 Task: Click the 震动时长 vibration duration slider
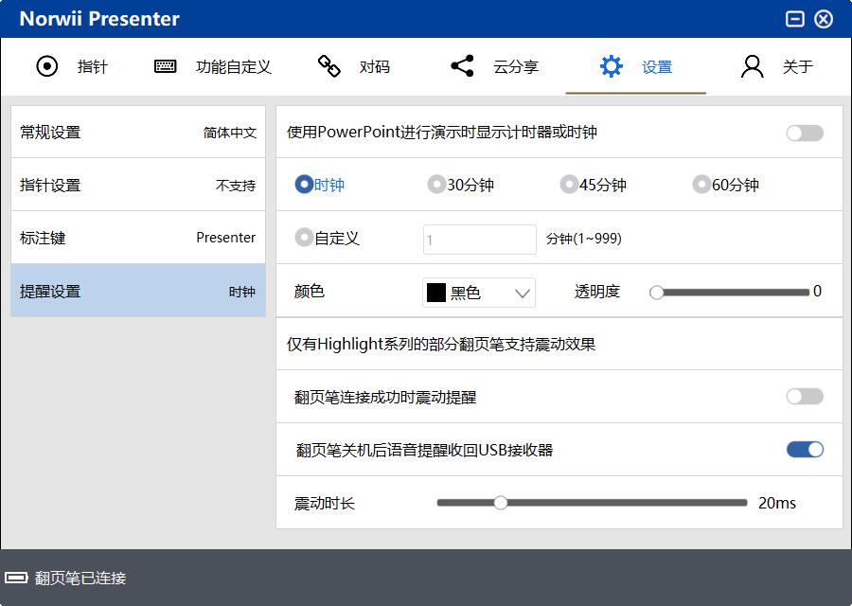click(593, 503)
